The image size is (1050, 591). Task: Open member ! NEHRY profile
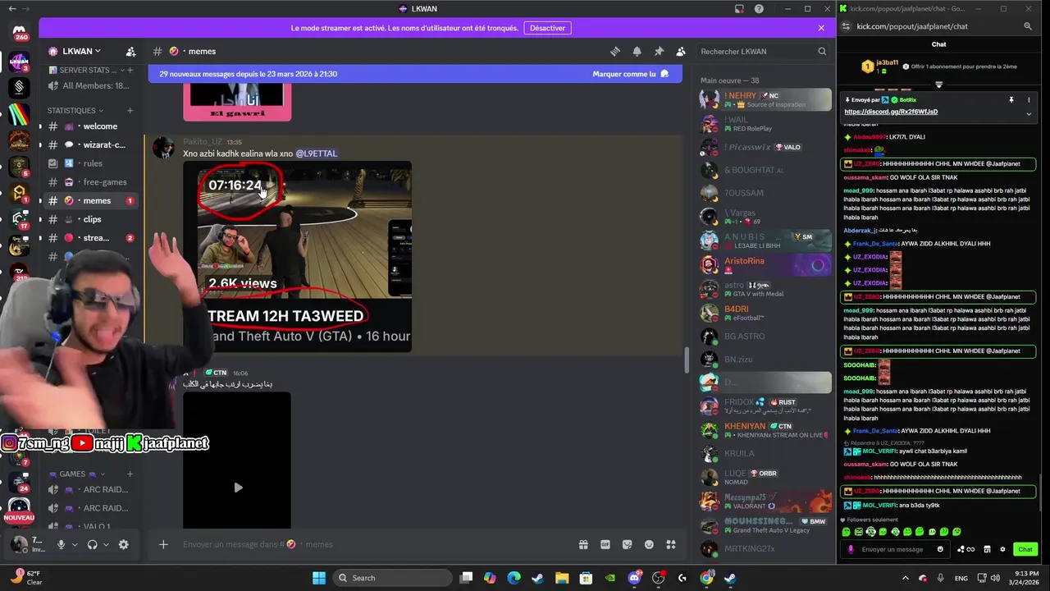[x=765, y=99]
